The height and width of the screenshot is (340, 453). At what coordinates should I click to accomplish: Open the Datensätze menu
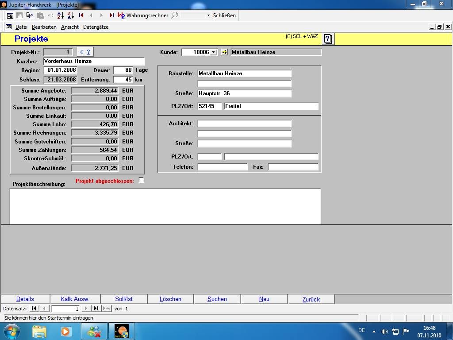coord(96,27)
